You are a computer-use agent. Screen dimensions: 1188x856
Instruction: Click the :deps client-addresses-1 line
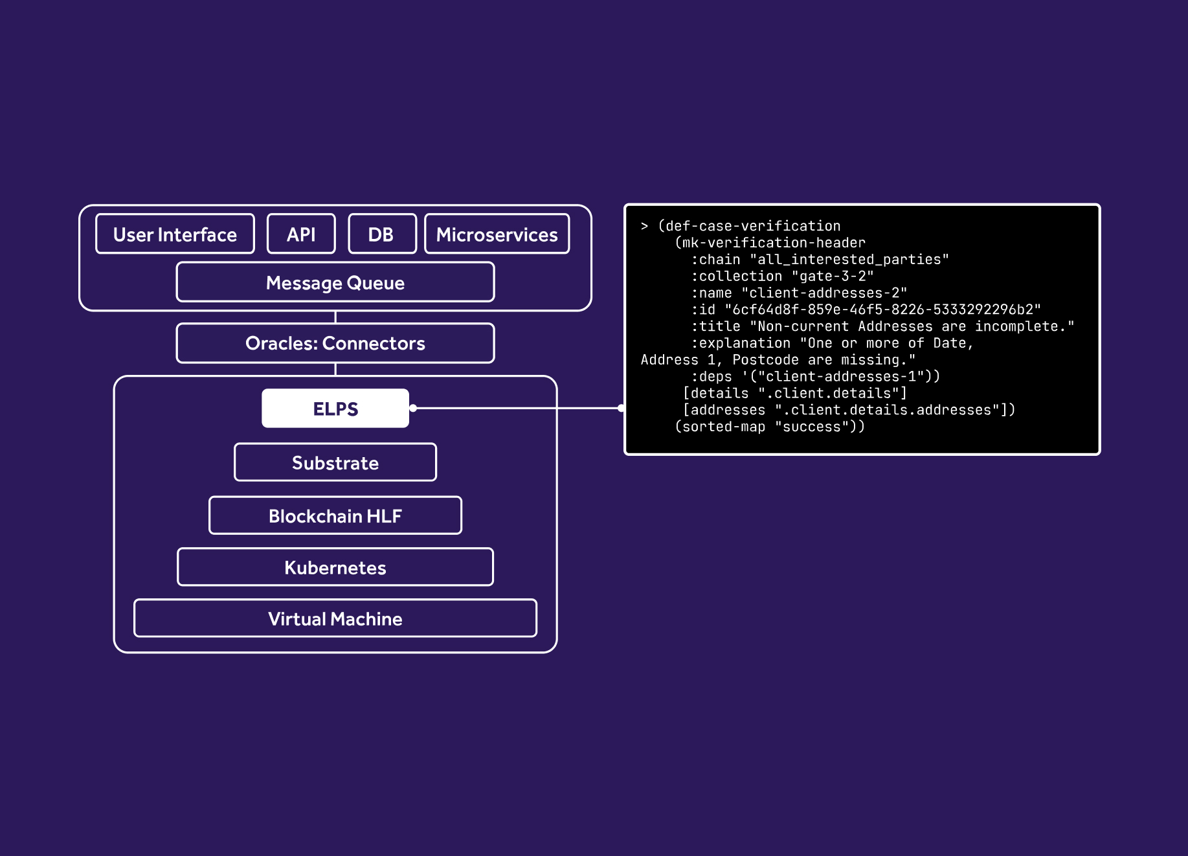pos(815,377)
